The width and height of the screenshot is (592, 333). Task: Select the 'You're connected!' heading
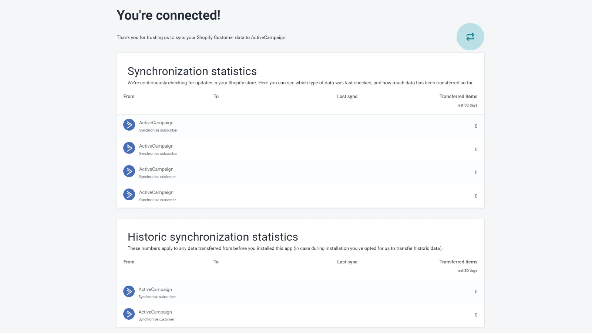click(x=168, y=15)
